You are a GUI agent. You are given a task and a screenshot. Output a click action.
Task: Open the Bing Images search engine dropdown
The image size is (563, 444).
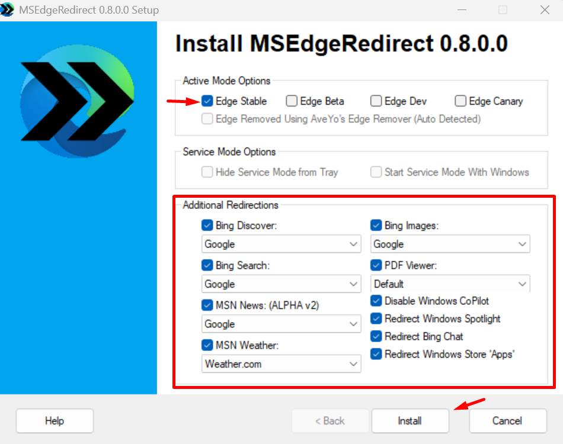450,244
